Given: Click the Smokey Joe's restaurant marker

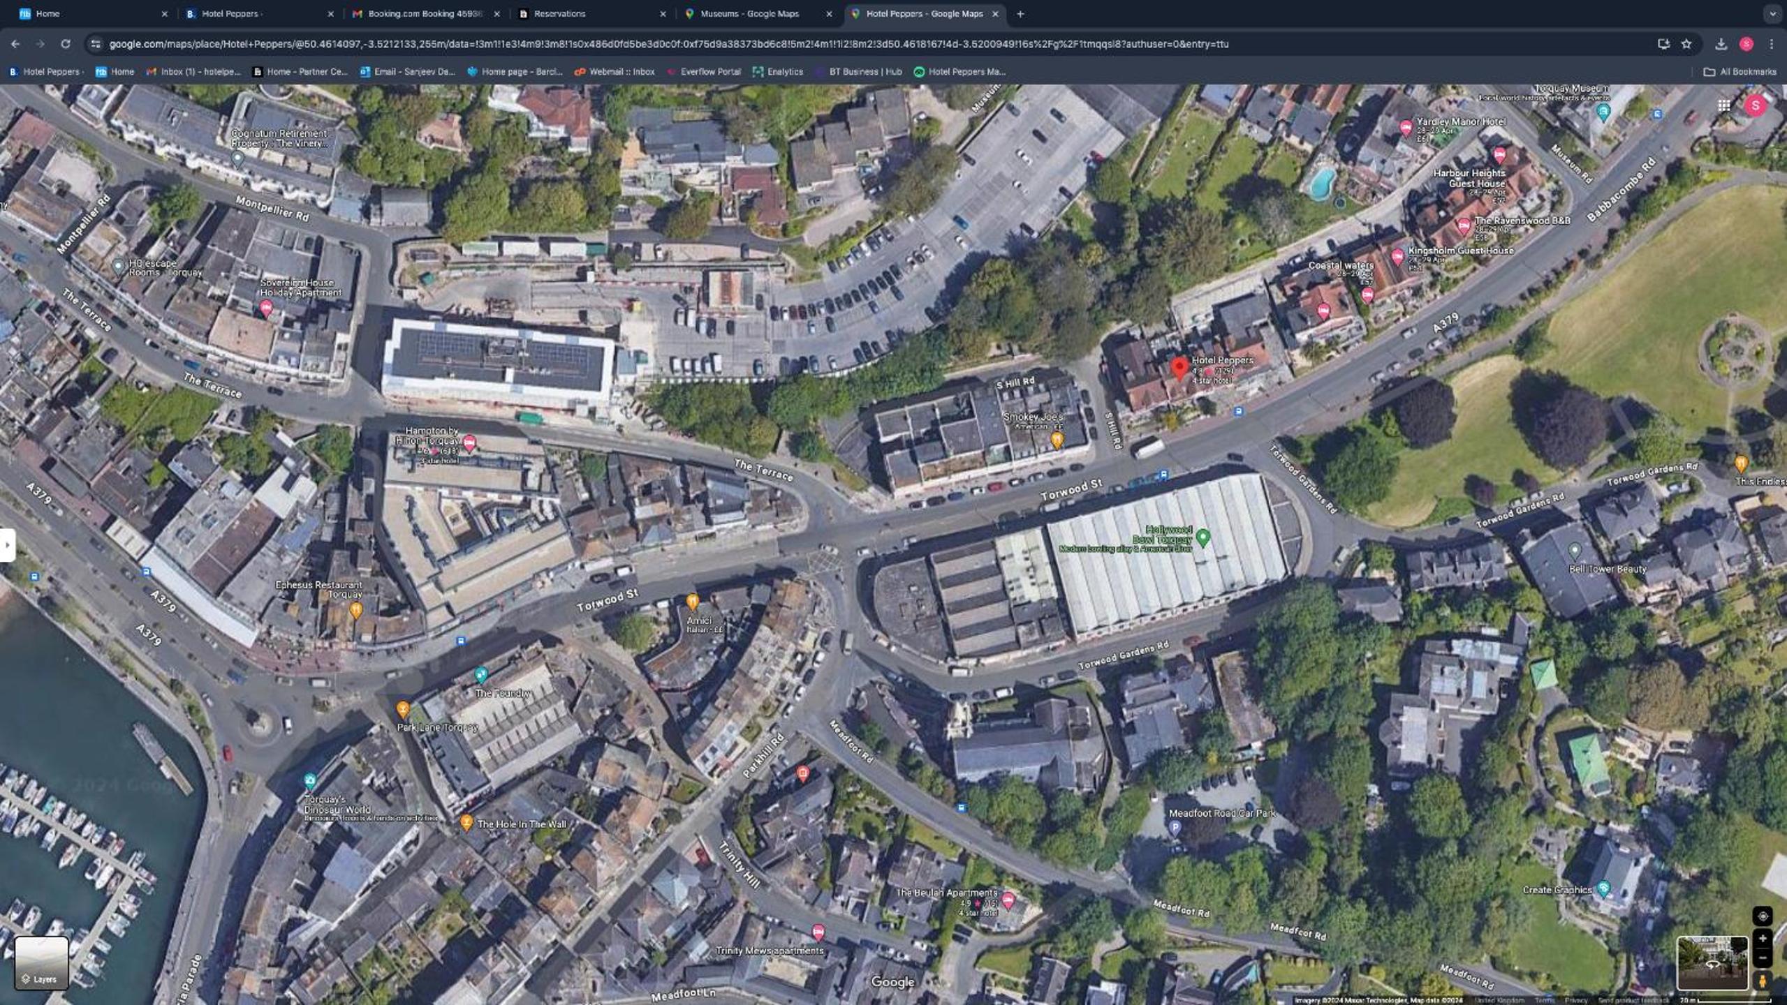Looking at the screenshot, I should pos(1057,439).
